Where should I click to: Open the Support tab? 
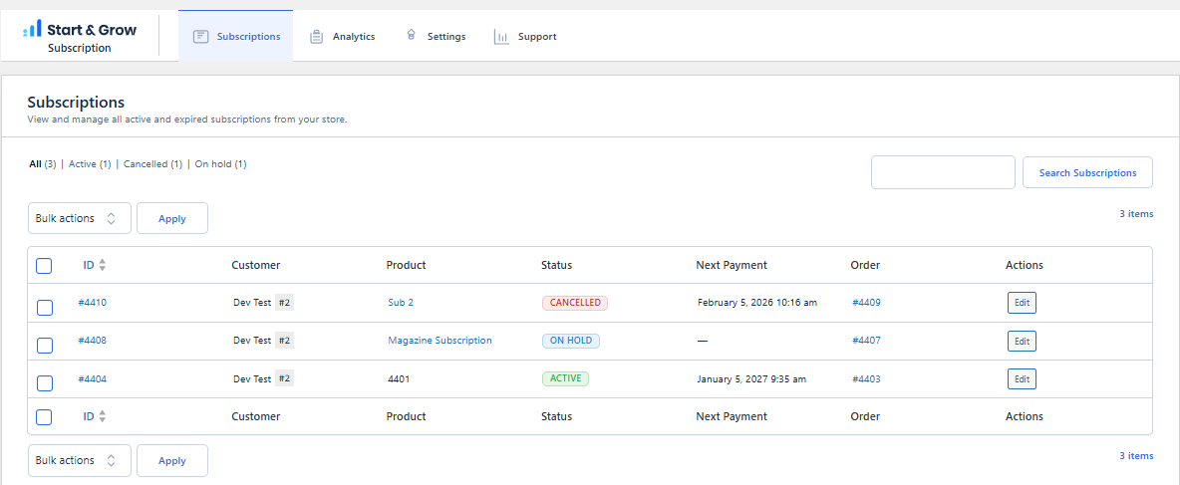pyautogui.click(x=525, y=36)
